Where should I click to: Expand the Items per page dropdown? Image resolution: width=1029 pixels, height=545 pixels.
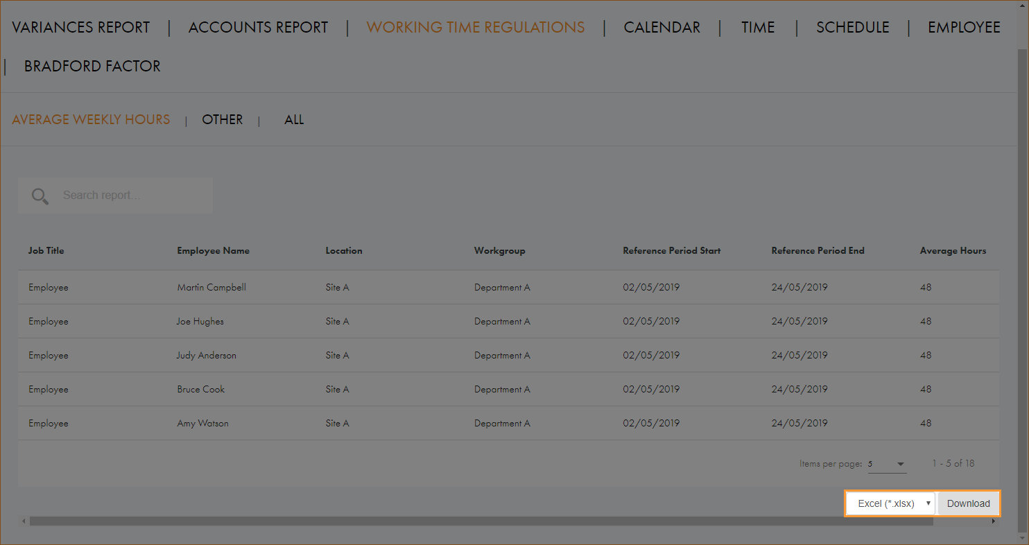click(887, 464)
